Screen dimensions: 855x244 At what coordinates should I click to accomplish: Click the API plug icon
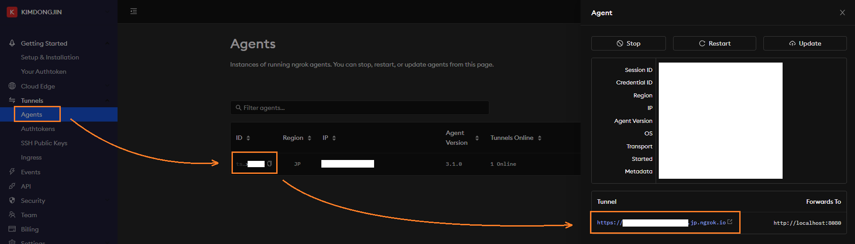(x=12, y=186)
